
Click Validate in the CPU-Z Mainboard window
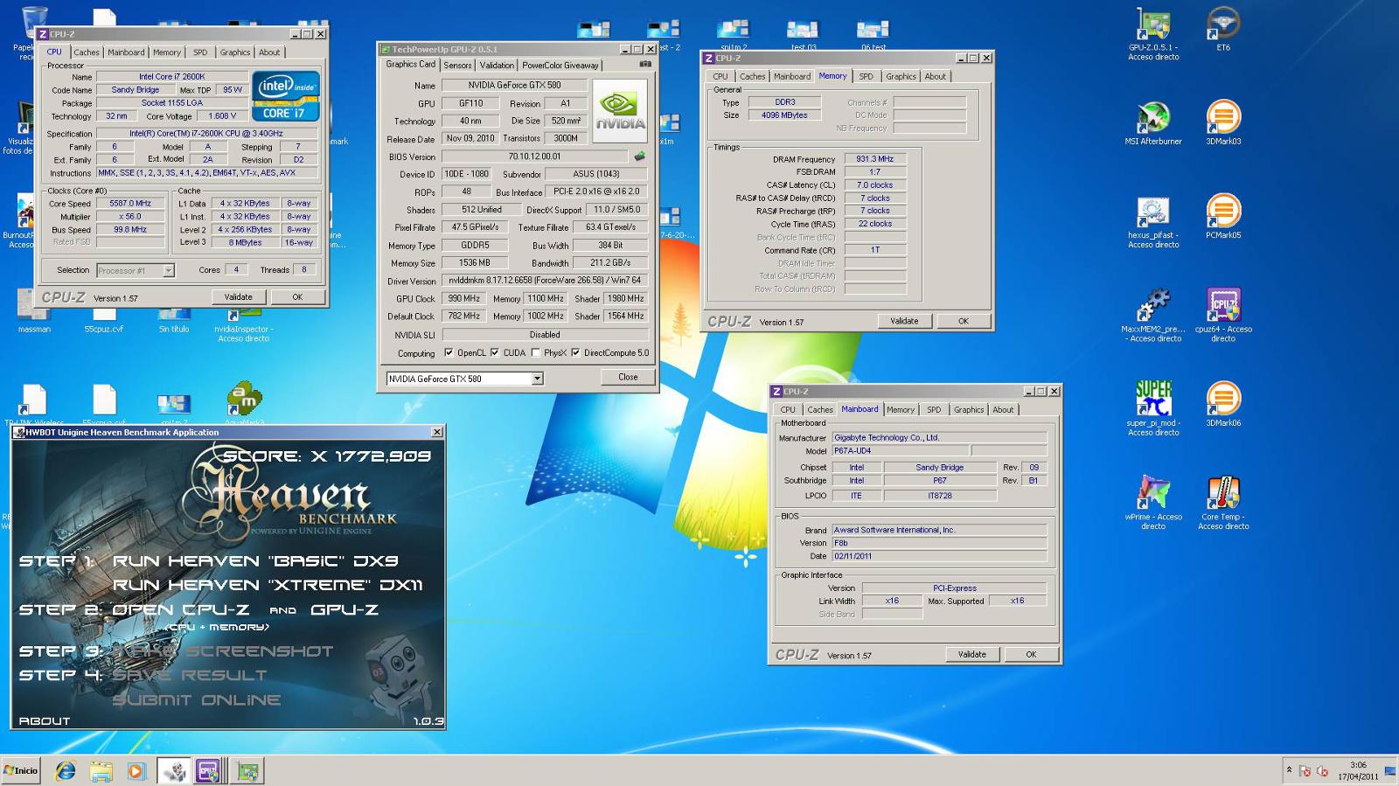(x=971, y=654)
